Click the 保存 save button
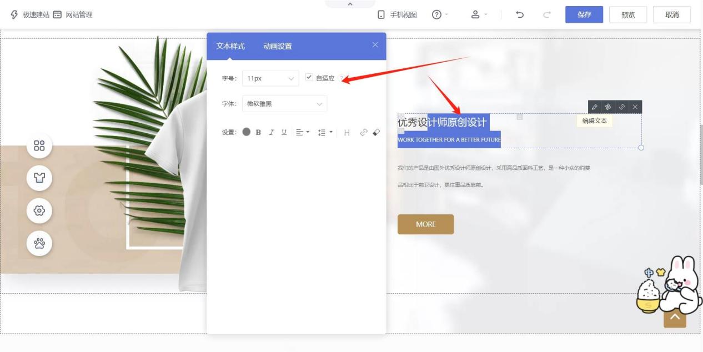 584,14
